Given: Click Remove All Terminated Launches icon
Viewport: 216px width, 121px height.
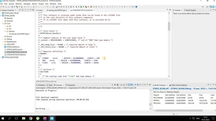Looking at the screenshot, I should coord(117,85).
